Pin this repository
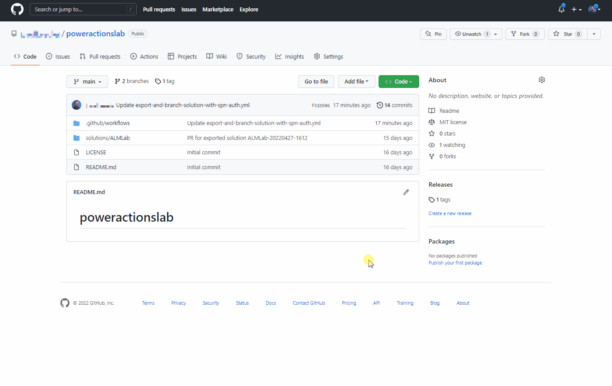This screenshot has height=386, width=612. point(433,34)
